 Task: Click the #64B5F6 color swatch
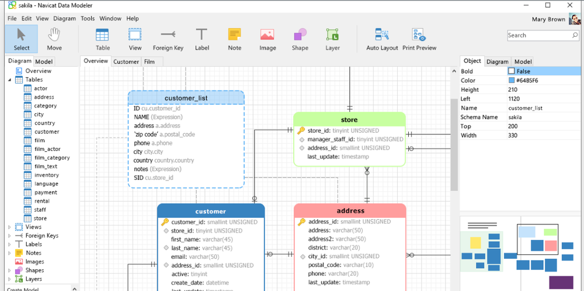(x=512, y=81)
